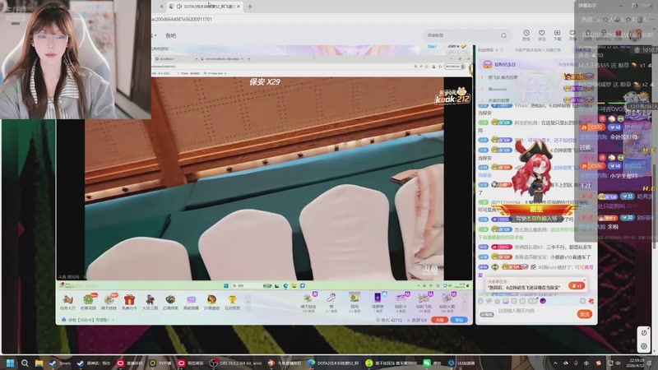Click the search magnifier in Douyu search box
The width and height of the screenshot is (658, 370).
tap(503, 35)
